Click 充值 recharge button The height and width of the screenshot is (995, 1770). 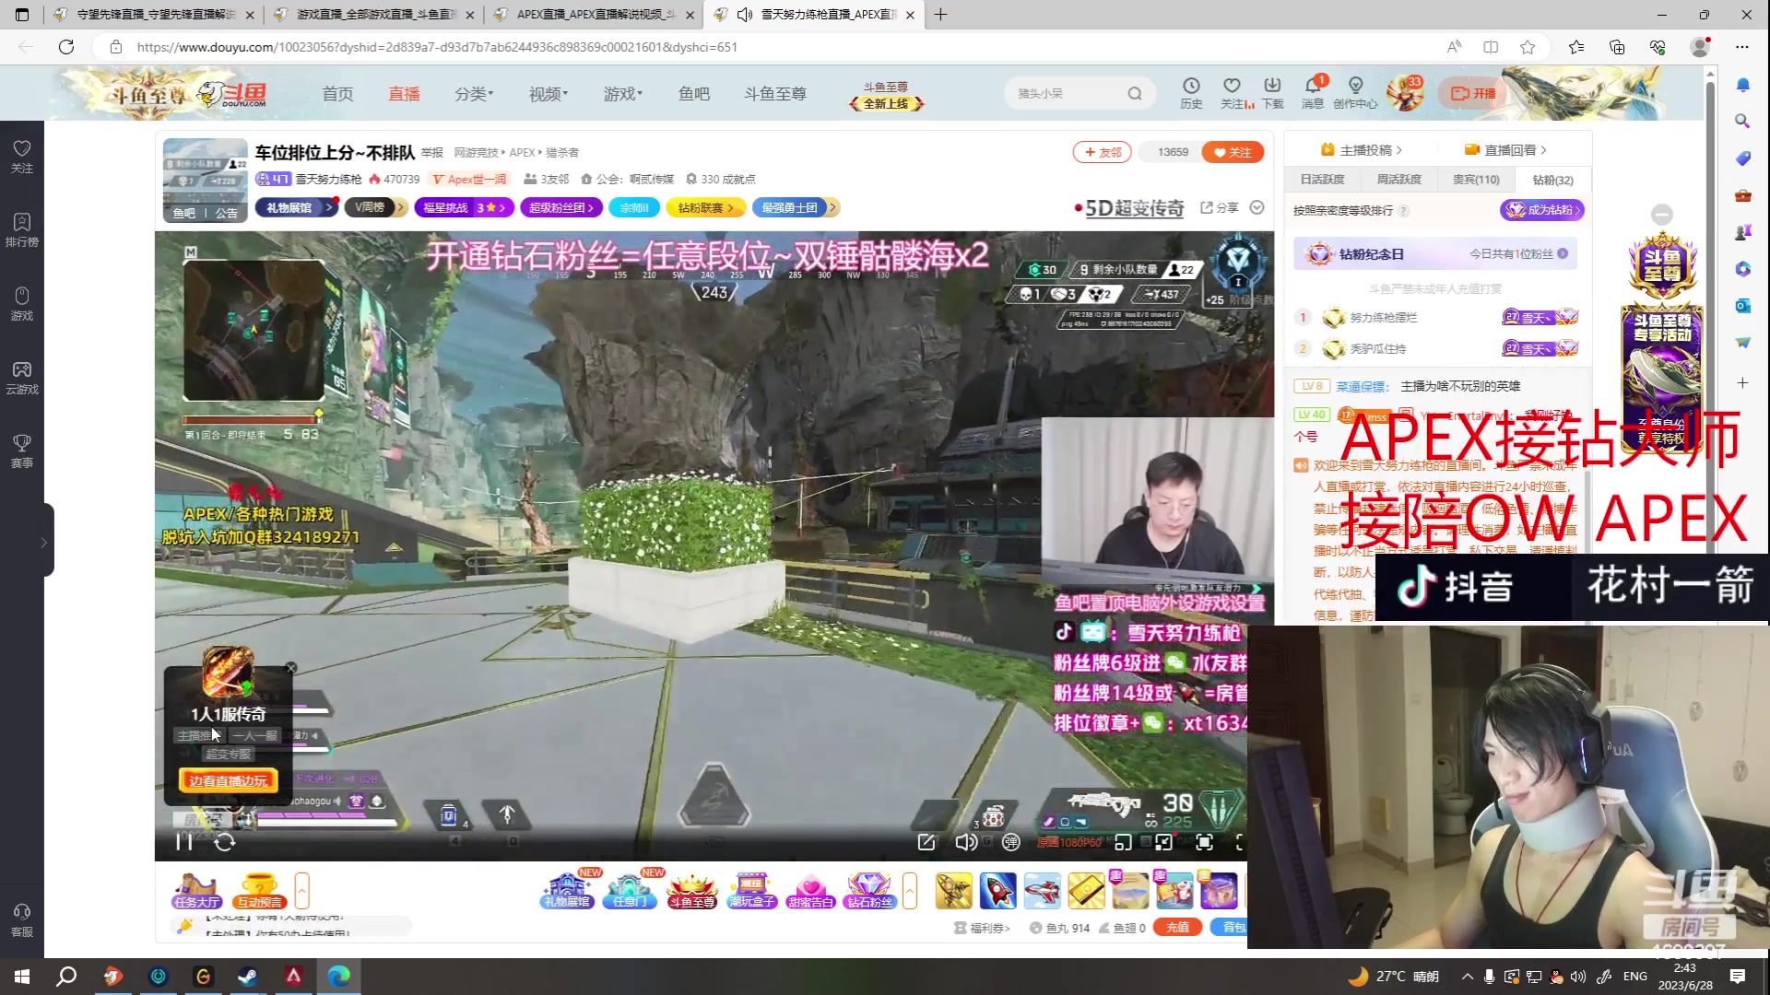pyautogui.click(x=1177, y=928)
